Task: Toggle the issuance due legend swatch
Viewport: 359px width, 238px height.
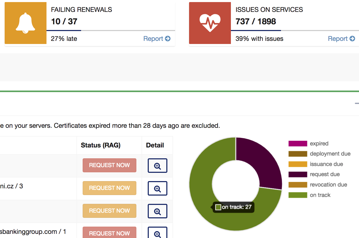Action: pos(298,164)
